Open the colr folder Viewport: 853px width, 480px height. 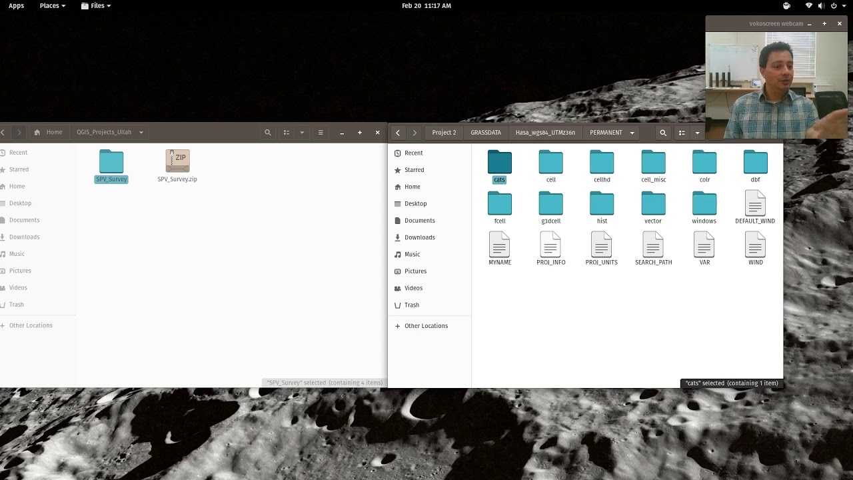[x=704, y=167]
